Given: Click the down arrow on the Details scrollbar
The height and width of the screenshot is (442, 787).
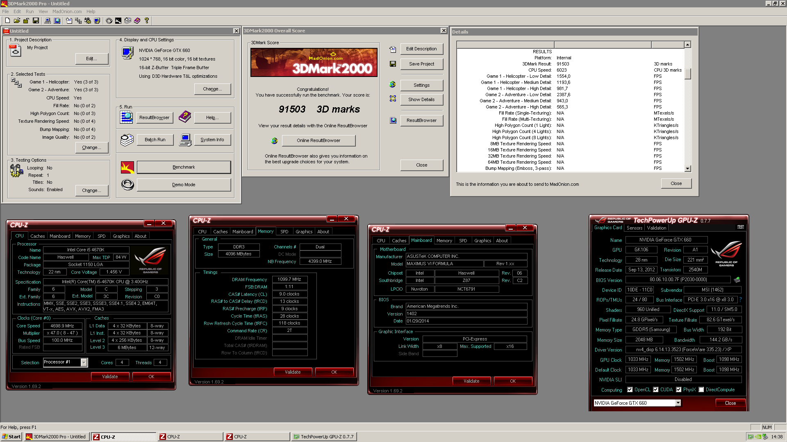Looking at the screenshot, I should pos(688,169).
